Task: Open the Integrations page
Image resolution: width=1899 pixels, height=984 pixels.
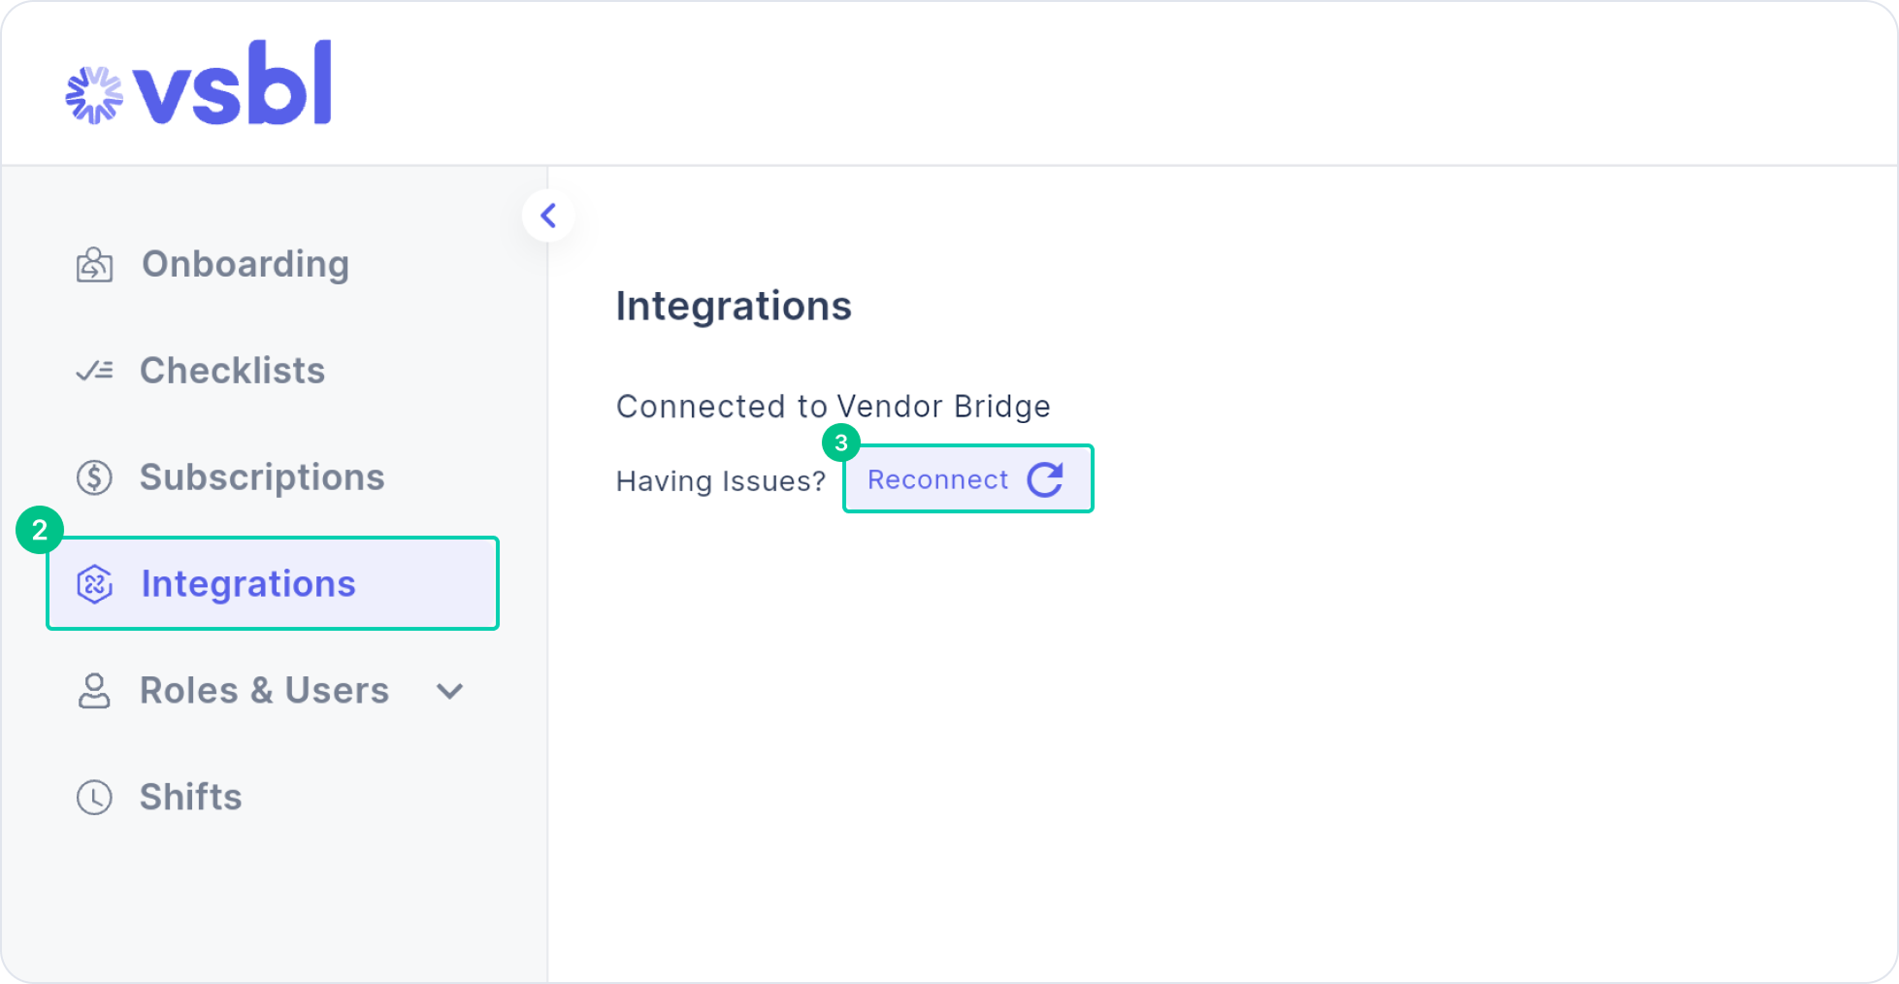Action: point(247,583)
